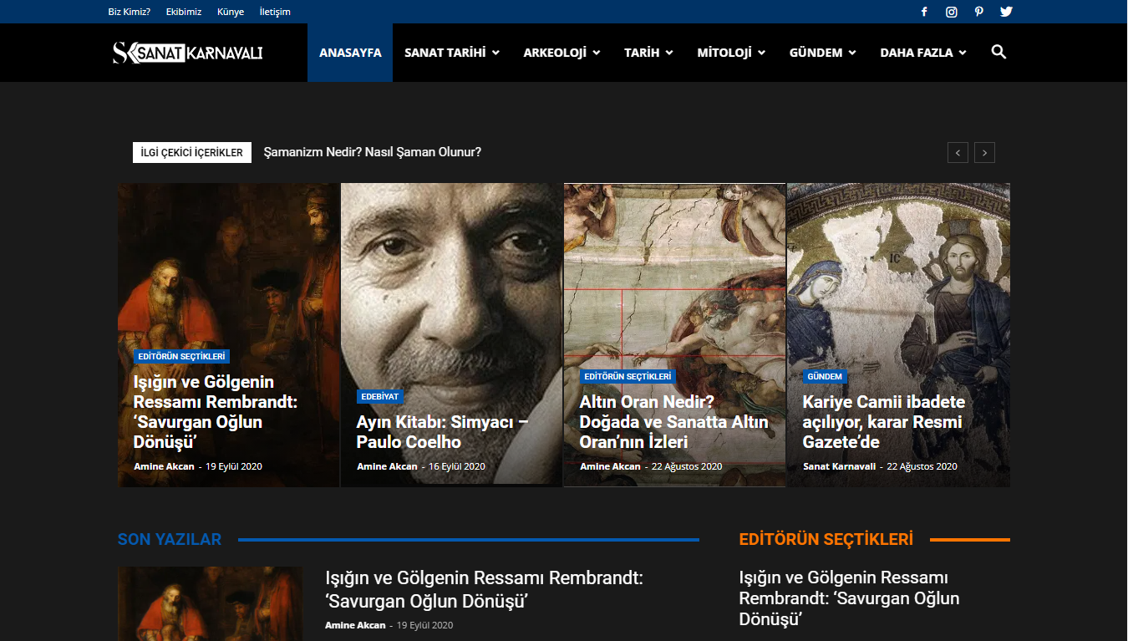Show the previous trending headline
The width and height of the screenshot is (1128, 641).
(x=958, y=153)
